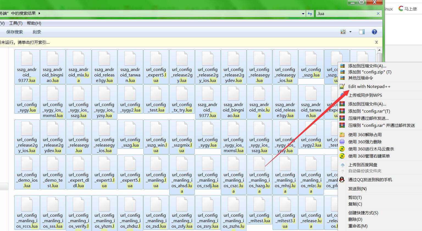
Task: Click the 刻录 toolbar button
Action: click(37, 32)
